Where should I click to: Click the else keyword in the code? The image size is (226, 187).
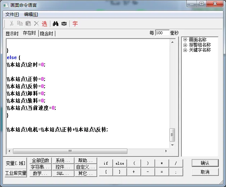pos(12,58)
